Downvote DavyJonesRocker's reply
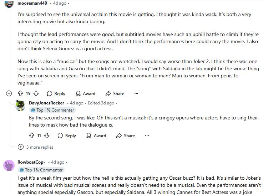 [47, 135]
